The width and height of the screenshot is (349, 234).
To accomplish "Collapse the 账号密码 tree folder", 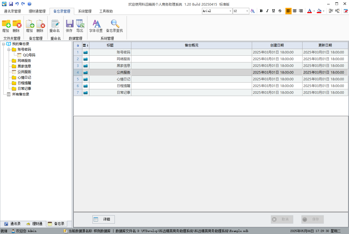I will pyautogui.click(x=9, y=50).
